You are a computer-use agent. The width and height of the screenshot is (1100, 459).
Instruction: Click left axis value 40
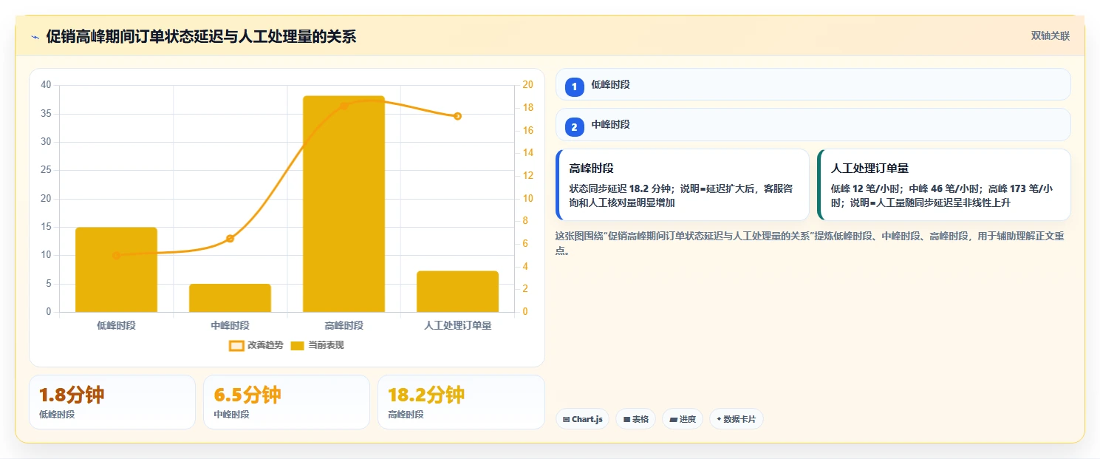click(x=46, y=85)
